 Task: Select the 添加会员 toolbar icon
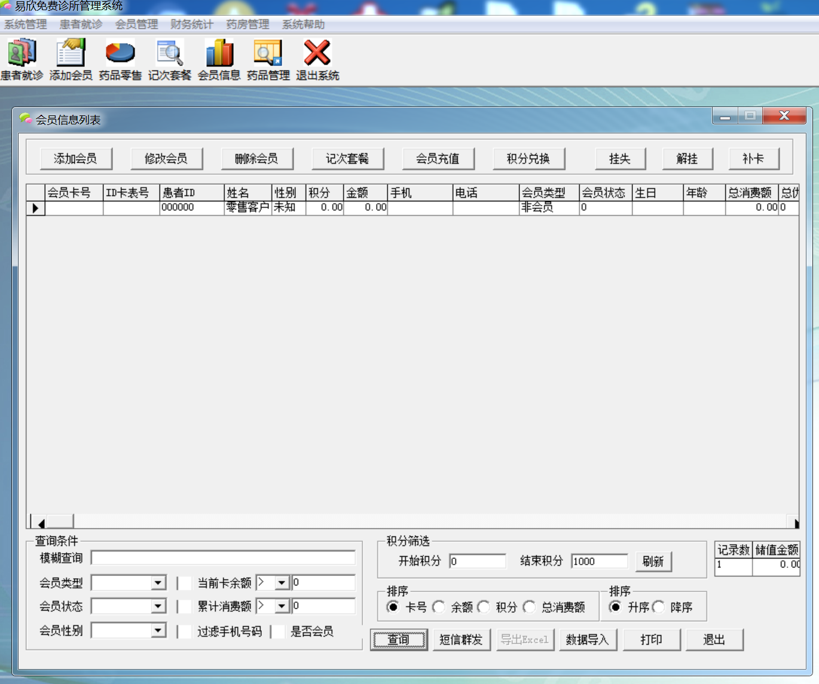pos(71,57)
